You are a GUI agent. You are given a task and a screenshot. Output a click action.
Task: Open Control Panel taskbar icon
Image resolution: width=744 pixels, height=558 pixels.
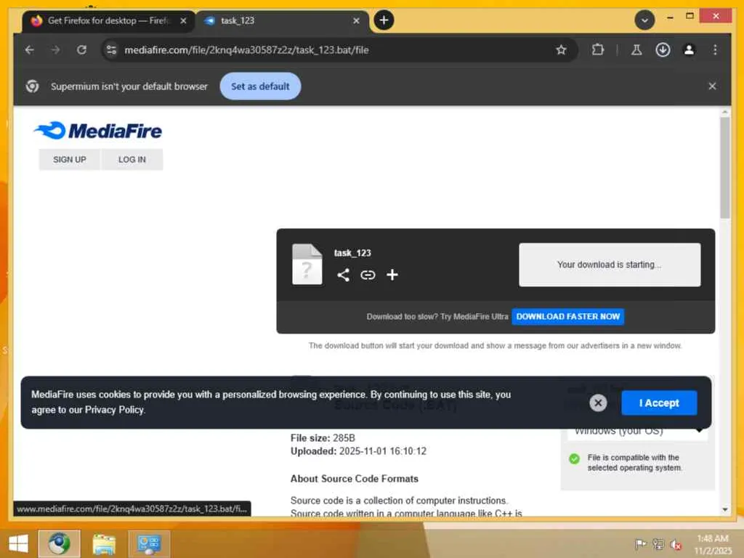149,543
